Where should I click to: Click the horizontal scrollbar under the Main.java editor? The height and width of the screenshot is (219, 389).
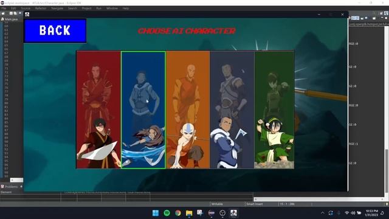pos(16,180)
